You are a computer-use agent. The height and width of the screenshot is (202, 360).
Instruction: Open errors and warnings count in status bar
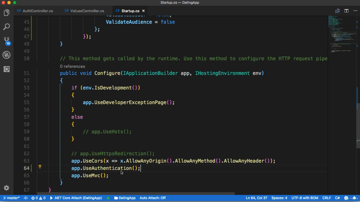tap(39, 198)
